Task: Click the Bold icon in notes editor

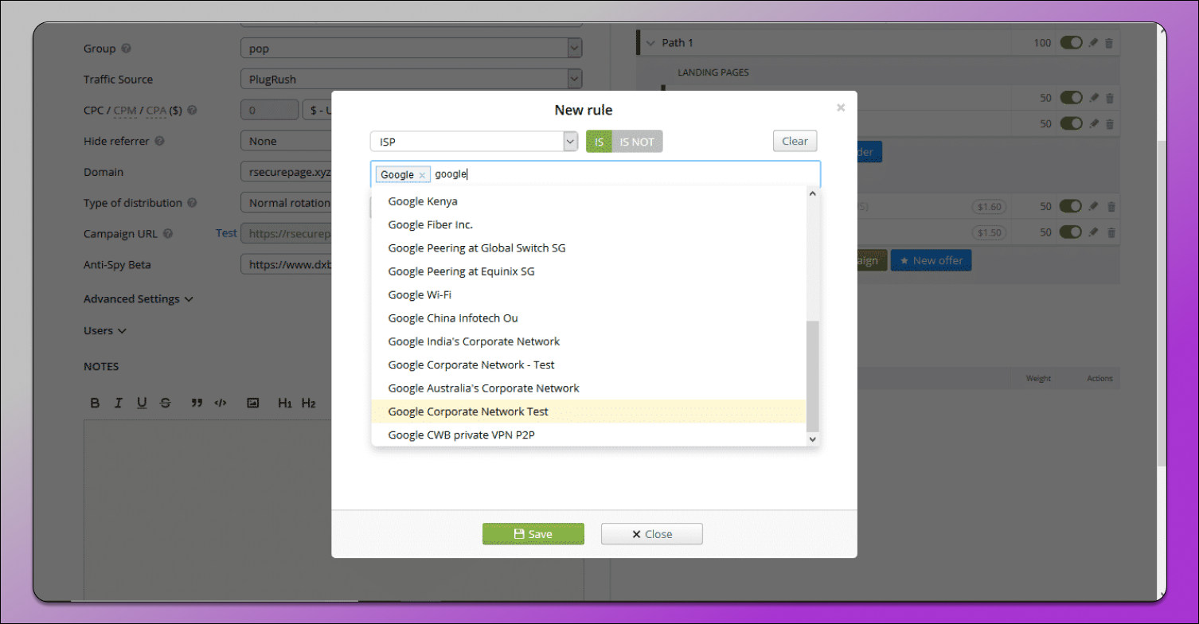Action: click(95, 404)
